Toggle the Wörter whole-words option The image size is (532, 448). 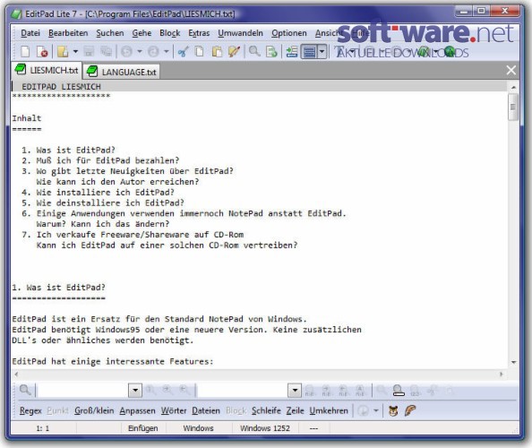pos(174,410)
